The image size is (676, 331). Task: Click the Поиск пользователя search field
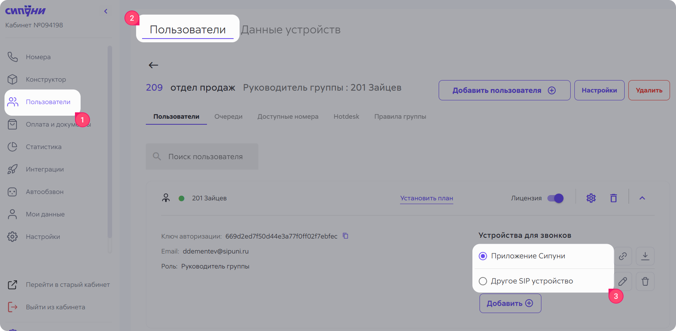[x=205, y=157]
